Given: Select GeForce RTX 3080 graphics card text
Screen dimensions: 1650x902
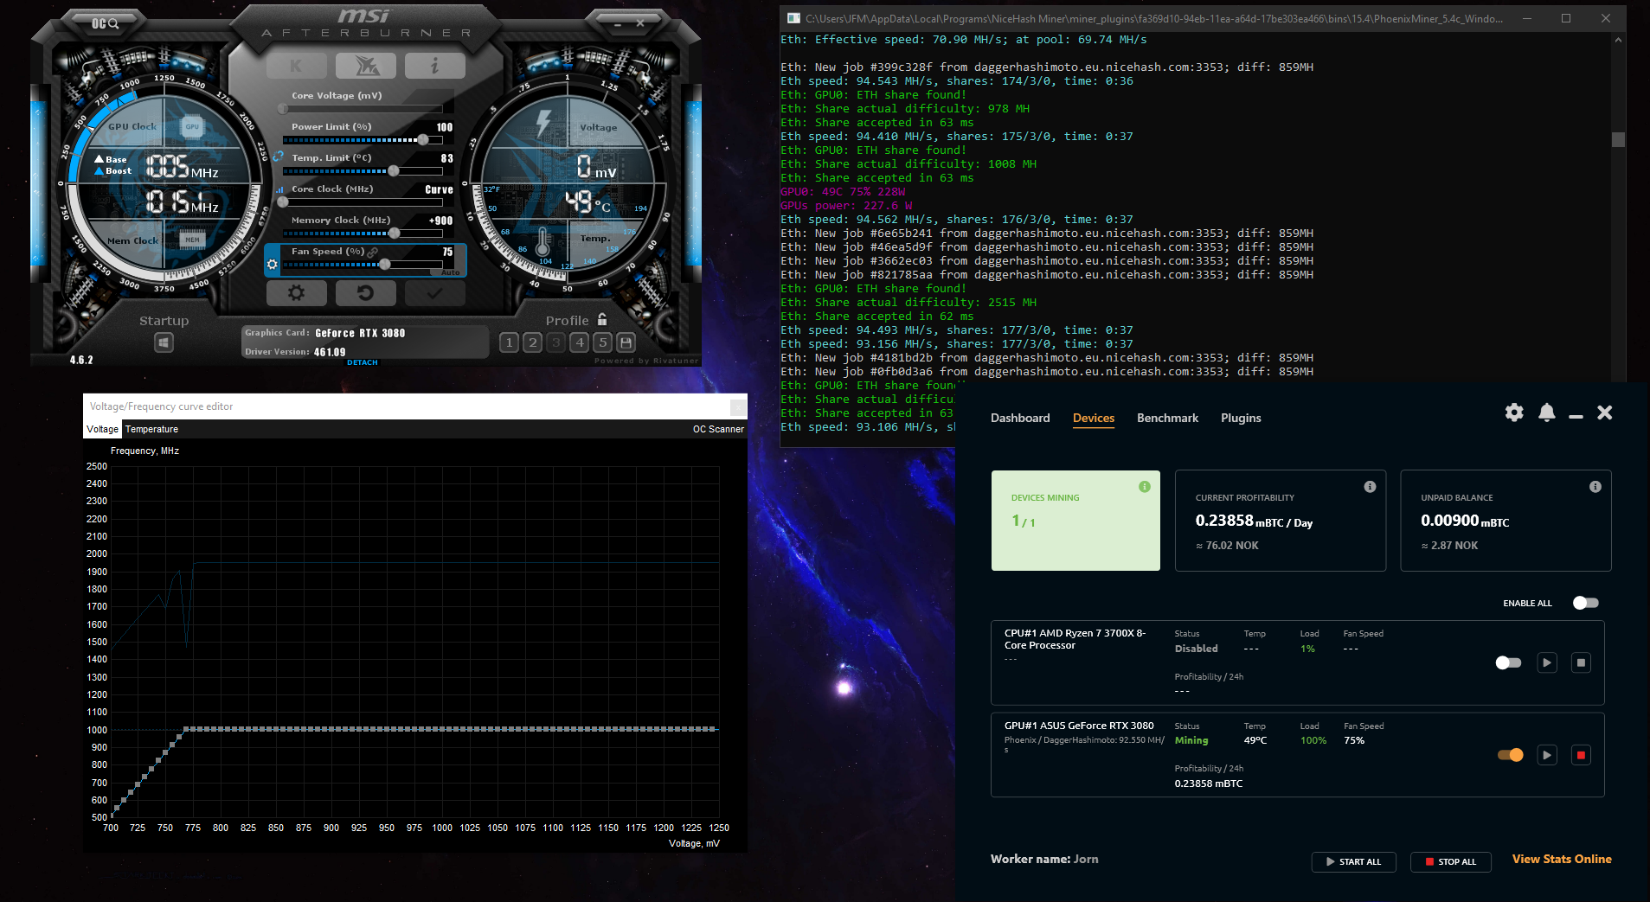Looking at the screenshot, I should click(x=360, y=333).
